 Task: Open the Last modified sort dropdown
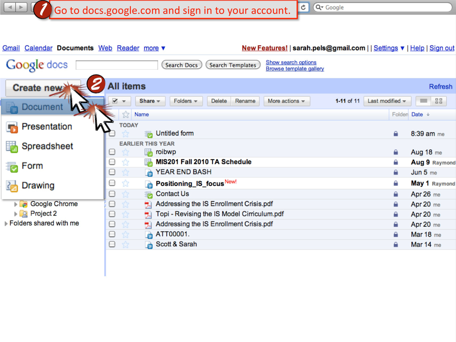coord(387,101)
